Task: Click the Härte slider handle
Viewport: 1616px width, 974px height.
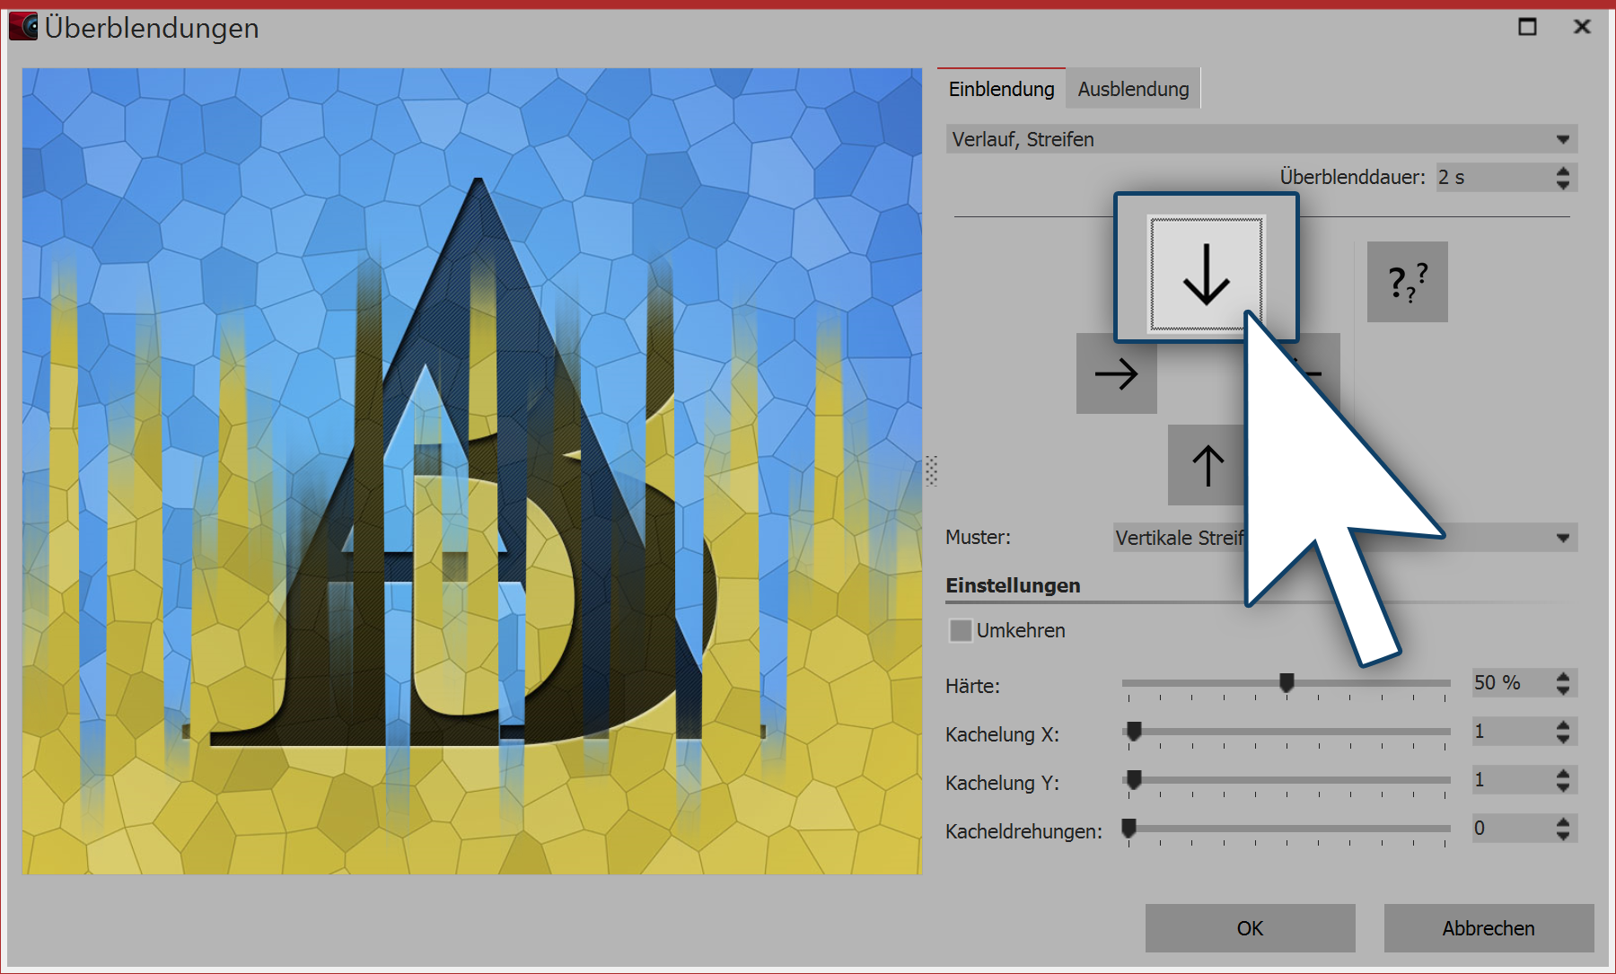Action: coord(1287,683)
